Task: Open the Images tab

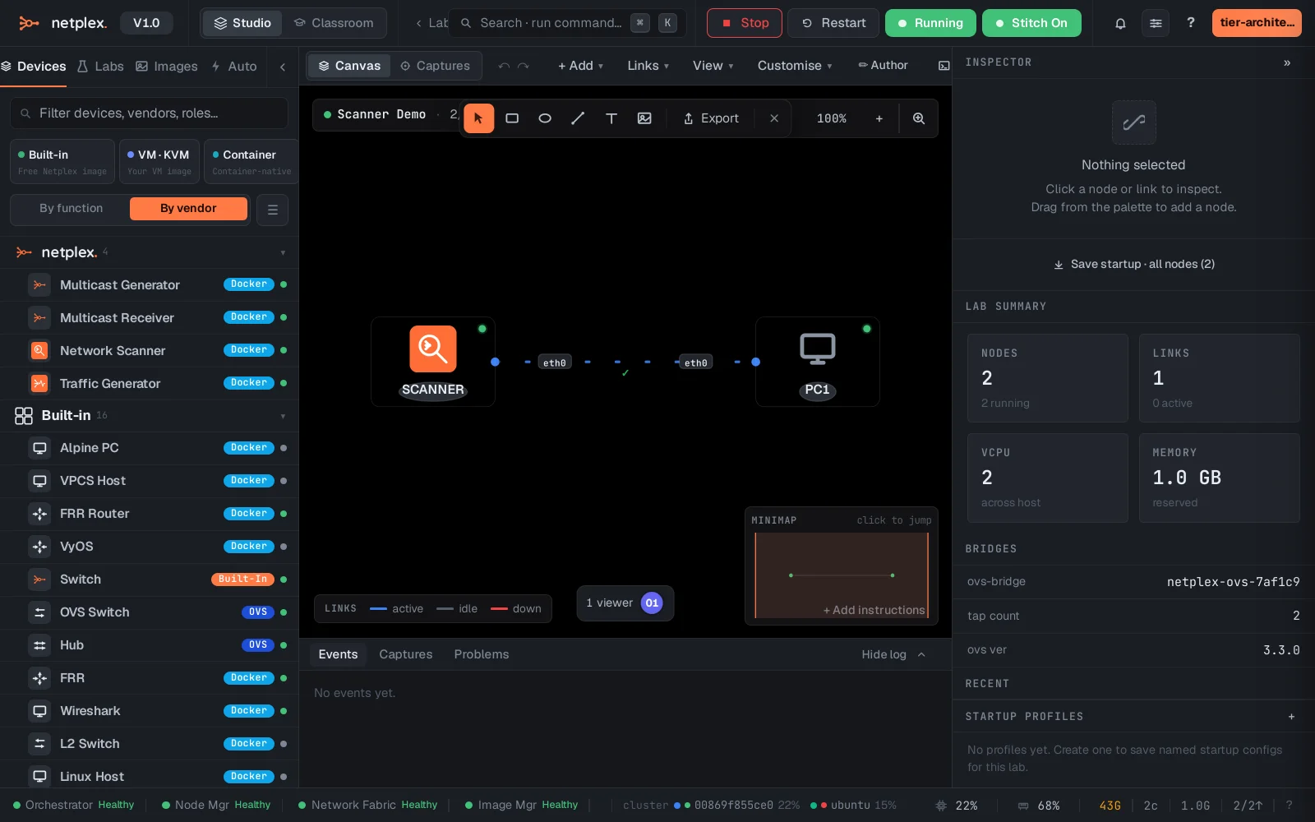Action: (x=167, y=67)
